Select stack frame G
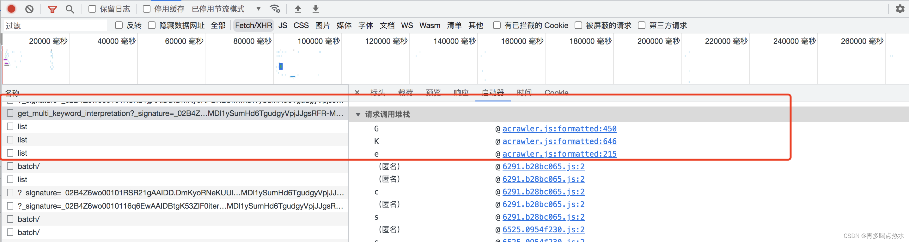The width and height of the screenshot is (909, 242). click(x=376, y=129)
